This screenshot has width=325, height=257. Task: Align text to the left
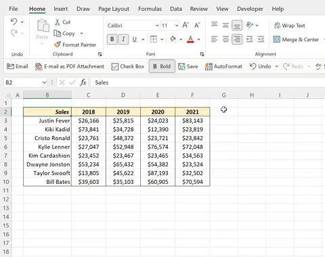coord(214,39)
